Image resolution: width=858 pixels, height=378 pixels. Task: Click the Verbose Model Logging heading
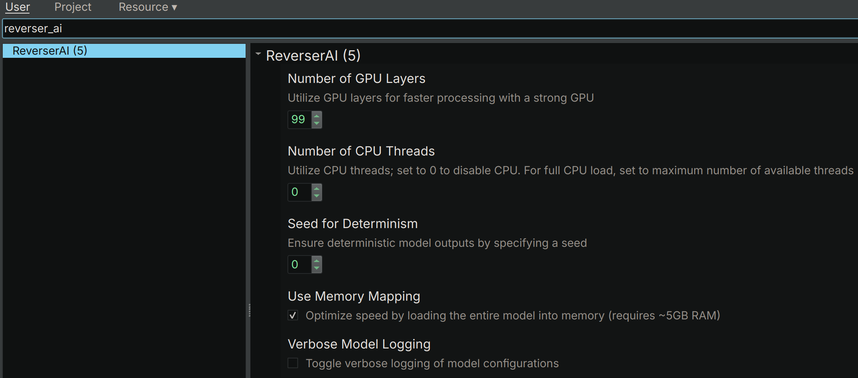click(x=359, y=344)
